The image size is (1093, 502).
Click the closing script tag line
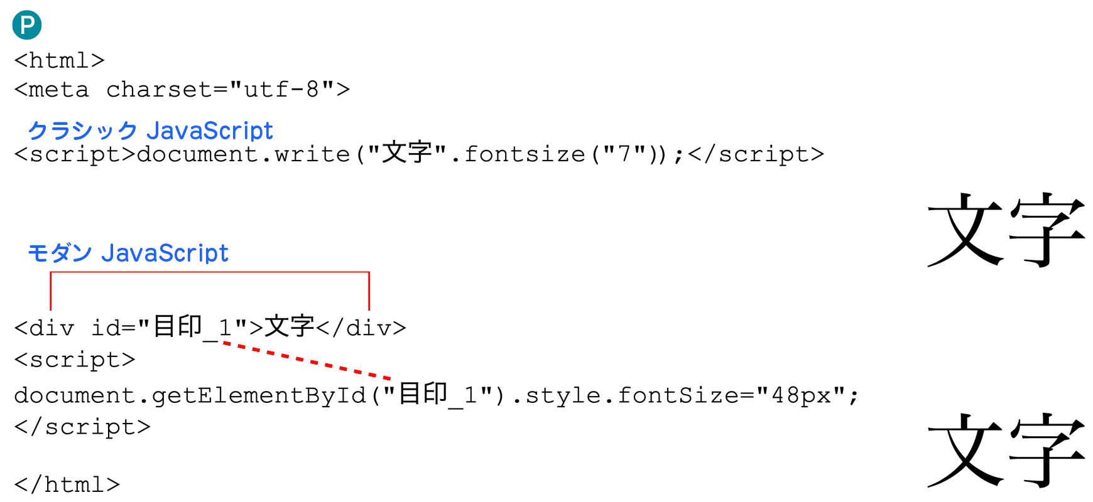tap(82, 427)
